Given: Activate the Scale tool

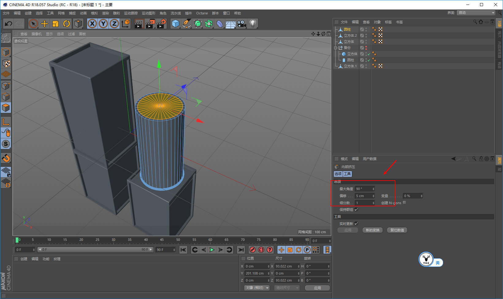Looking at the screenshot, I should pos(55,24).
